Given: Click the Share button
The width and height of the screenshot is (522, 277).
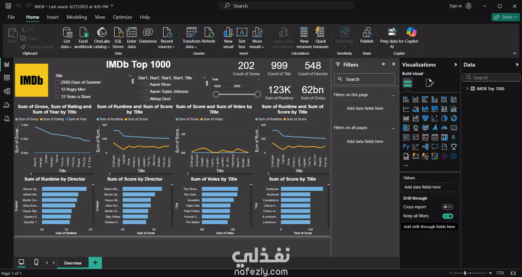Looking at the screenshot, I should pyautogui.click(x=506, y=17).
